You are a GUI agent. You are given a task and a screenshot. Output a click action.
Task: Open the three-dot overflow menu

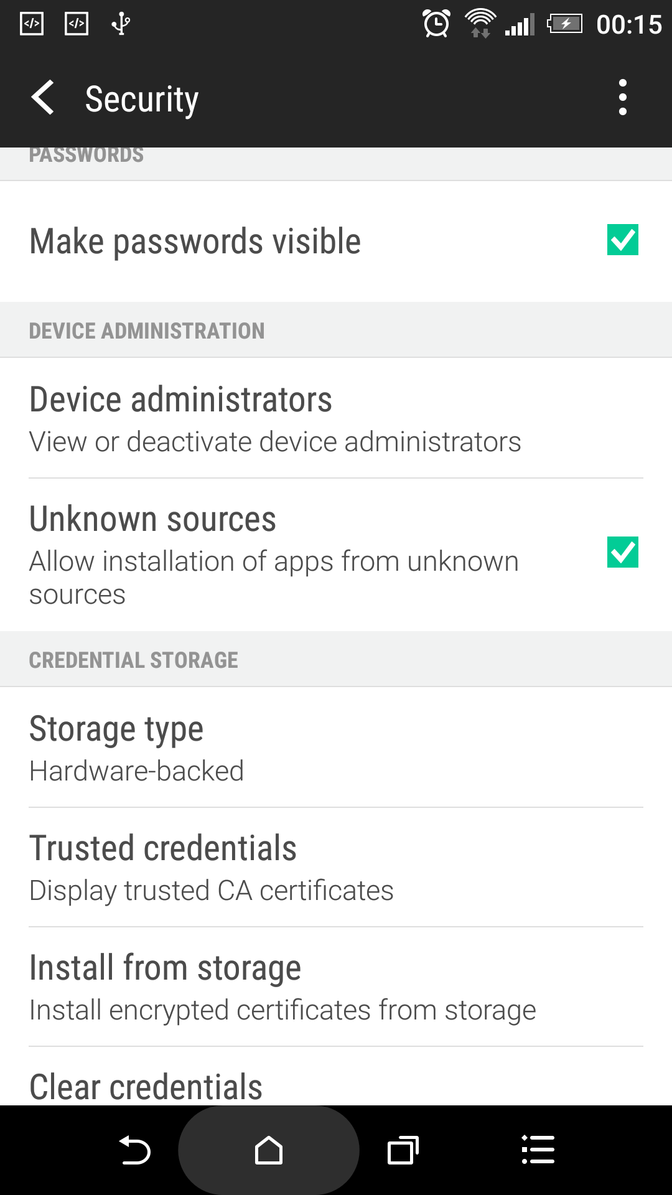pos(622,98)
